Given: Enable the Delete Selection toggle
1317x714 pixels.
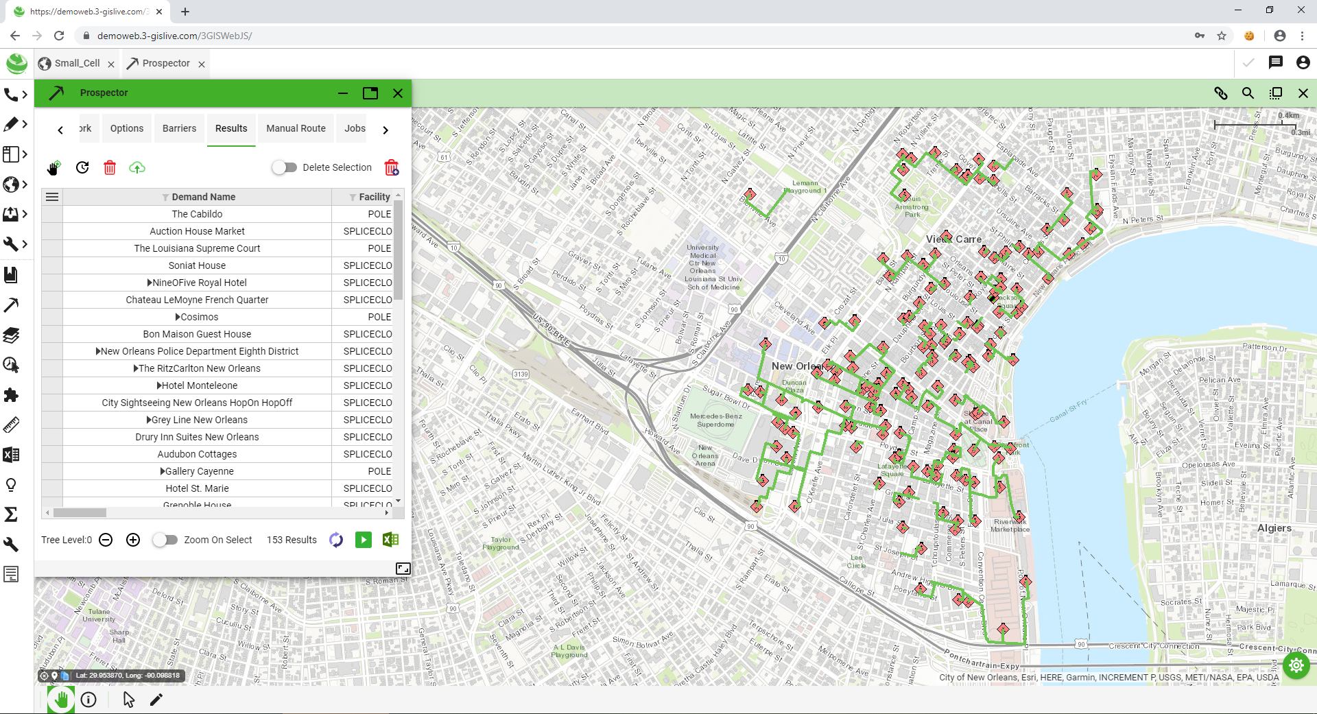Looking at the screenshot, I should (284, 167).
